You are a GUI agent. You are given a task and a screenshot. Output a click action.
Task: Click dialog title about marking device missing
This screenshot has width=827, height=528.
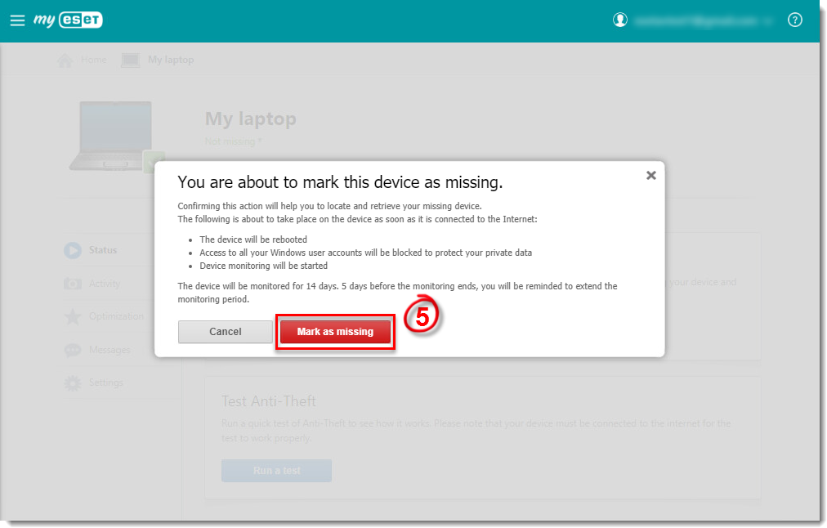(x=340, y=182)
